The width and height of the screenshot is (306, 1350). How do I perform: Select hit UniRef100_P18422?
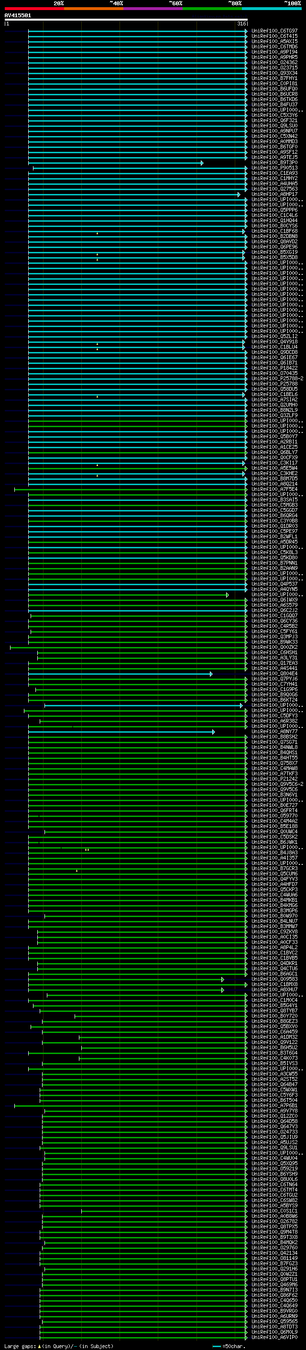coord(274,368)
